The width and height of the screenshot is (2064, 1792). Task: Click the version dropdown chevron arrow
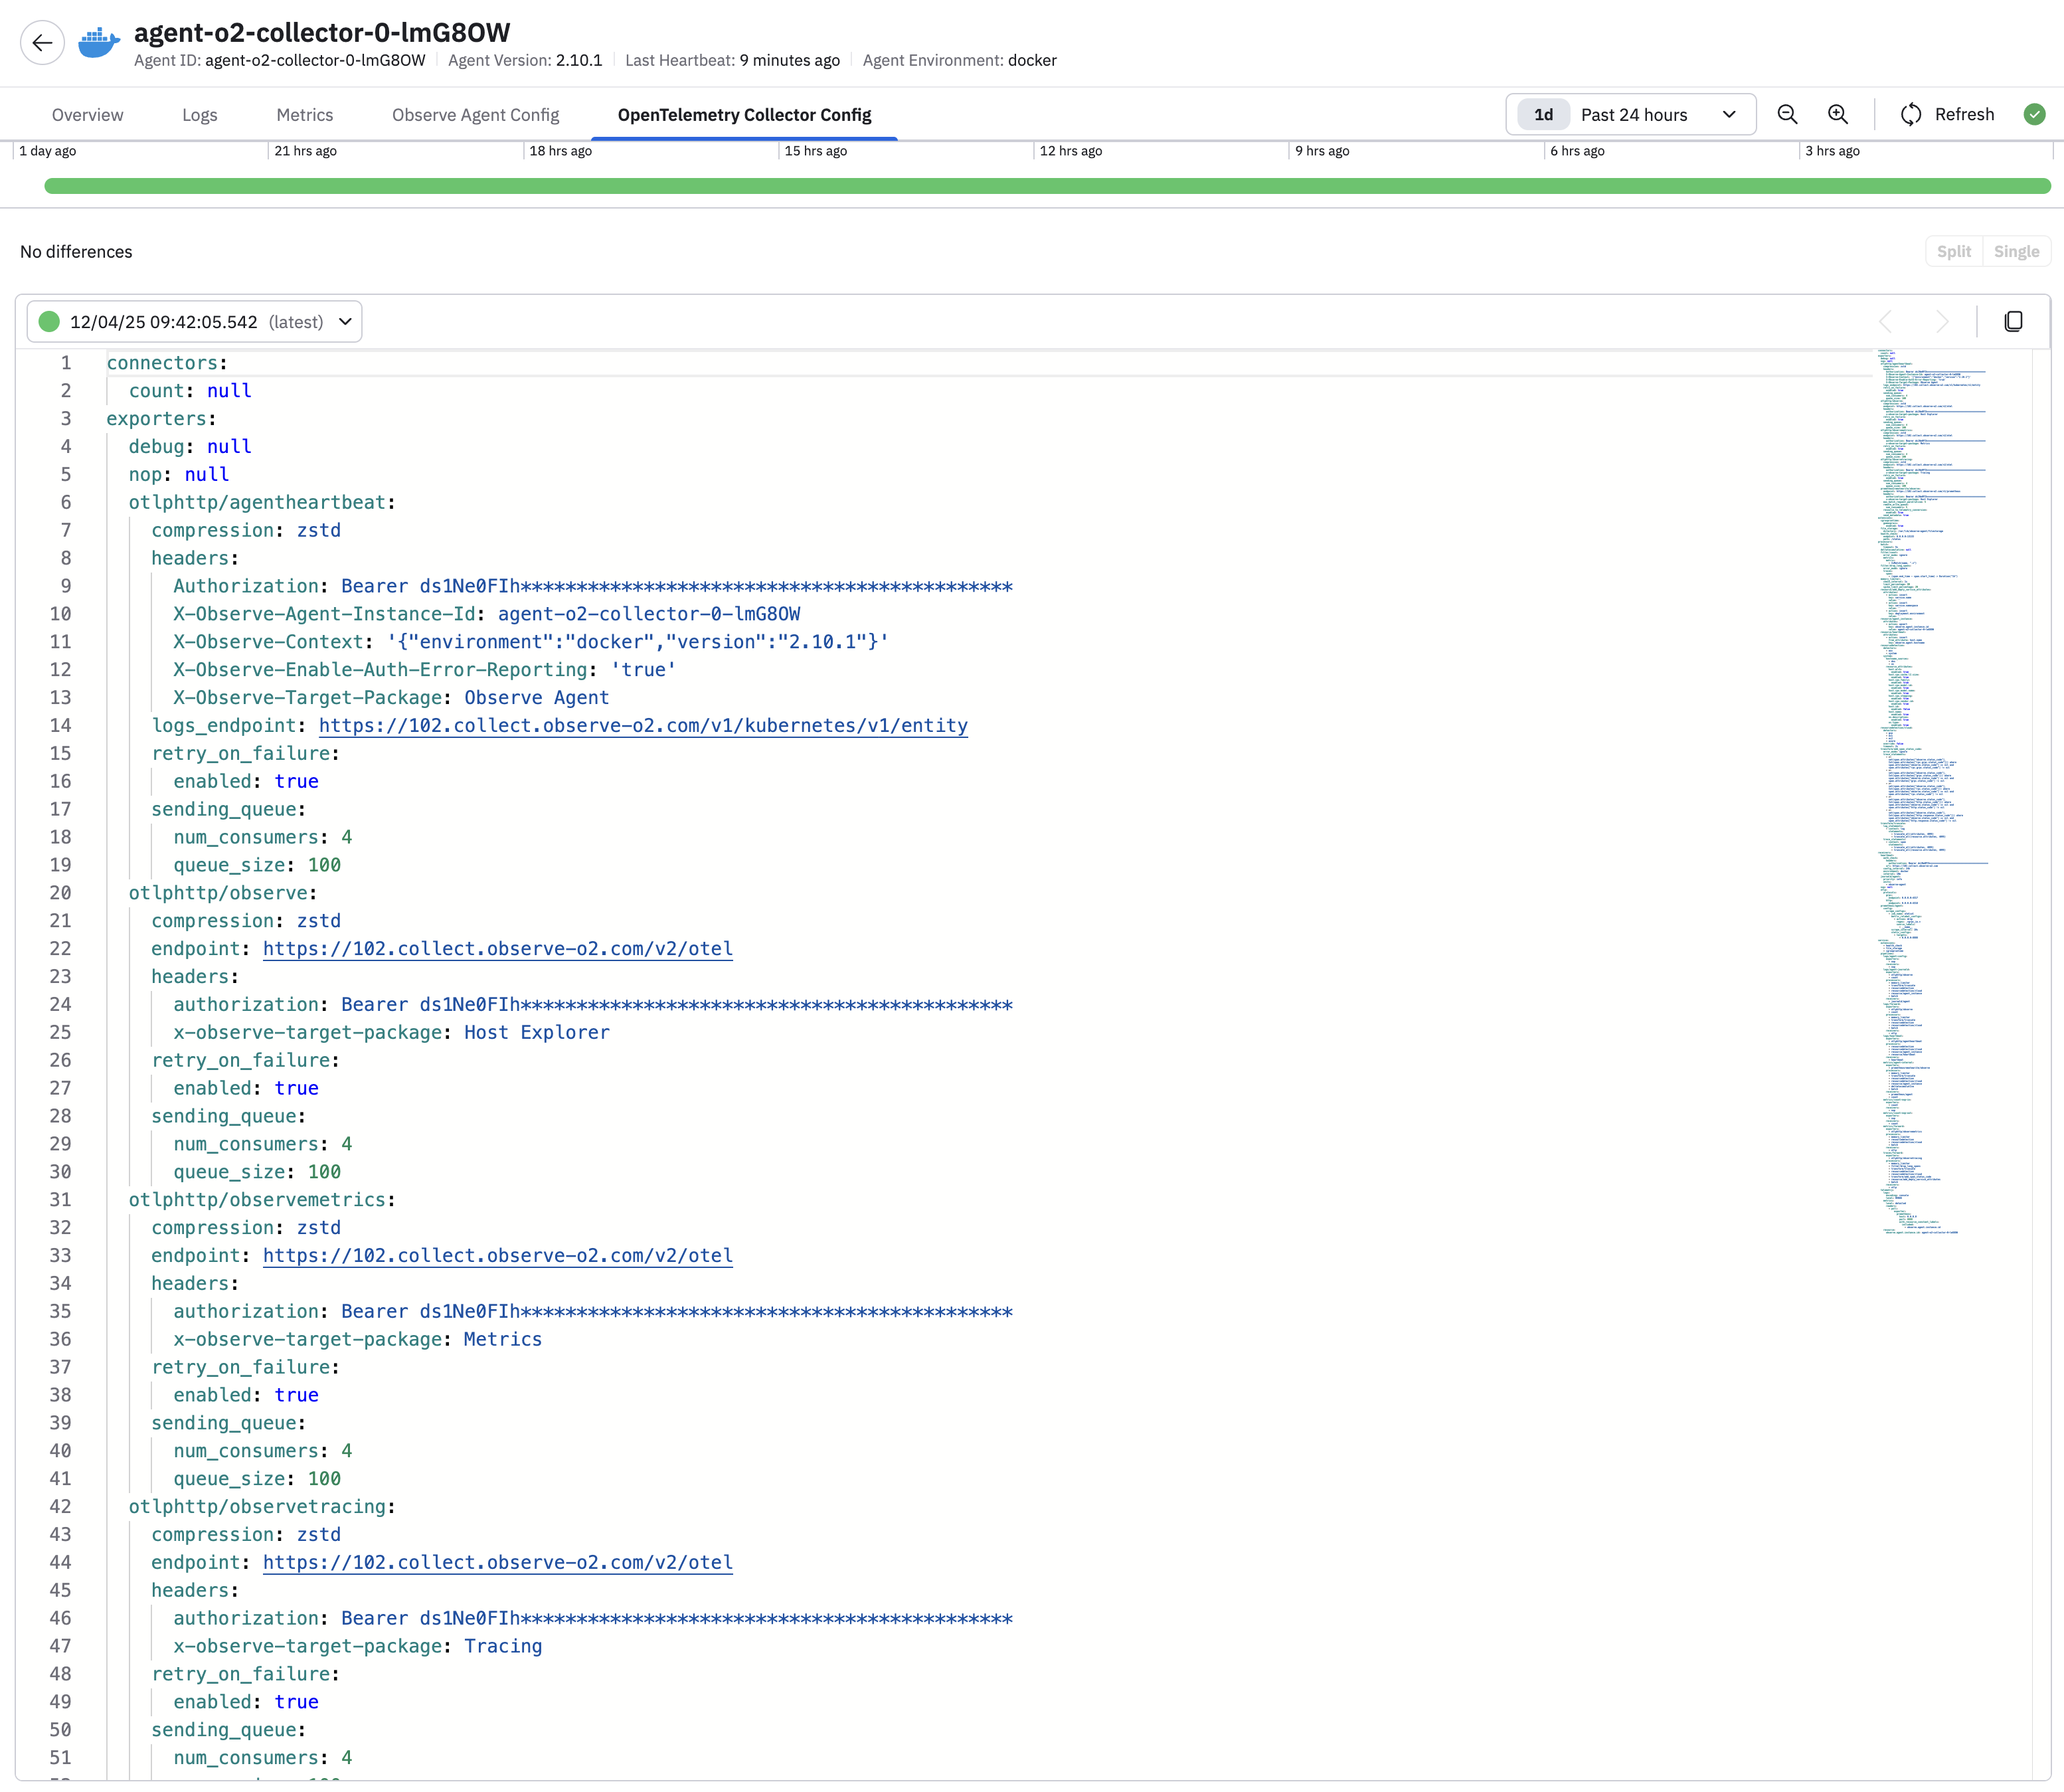tap(345, 322)
